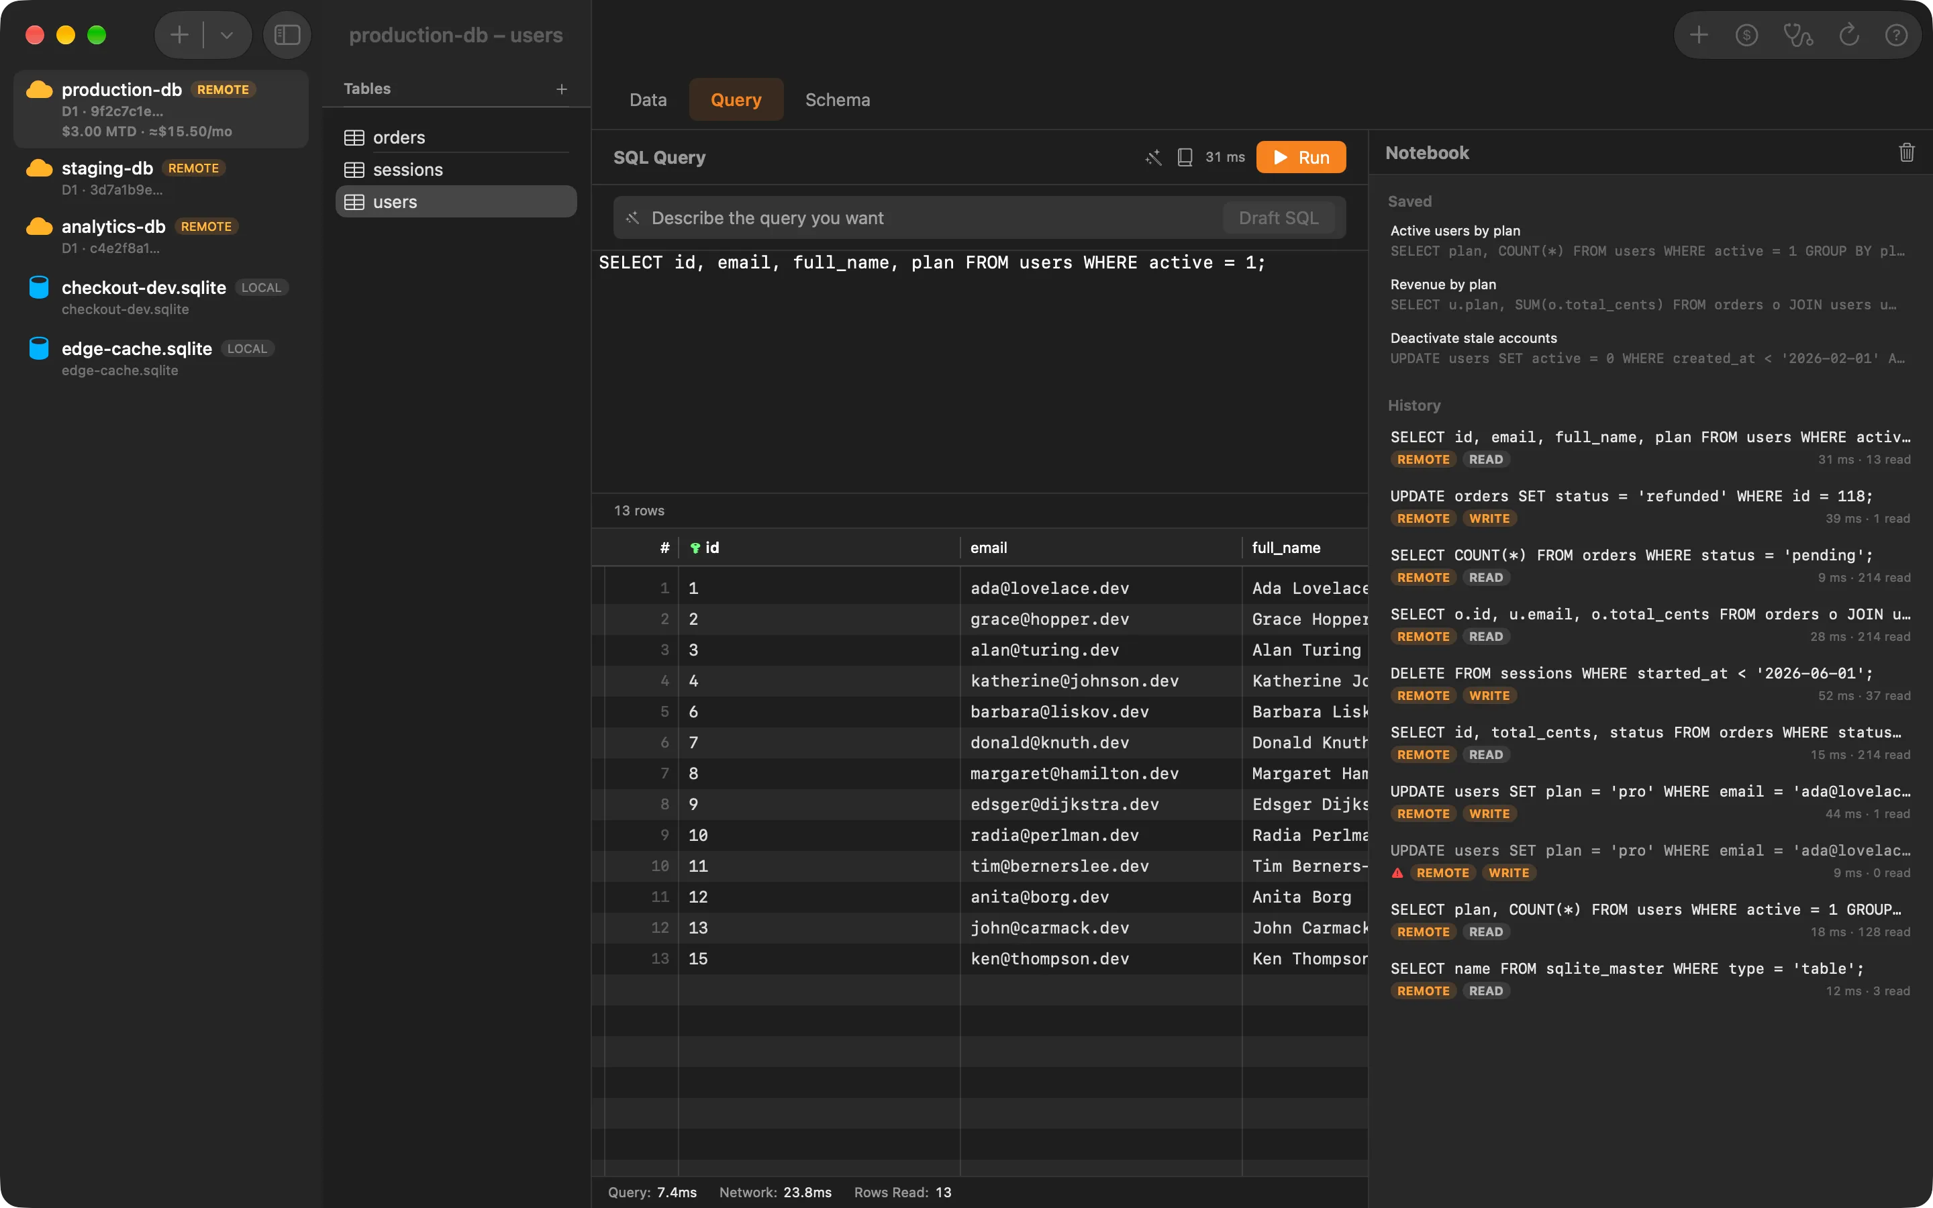Viewport: 1933px width, 1208px height.
Task: Switch to the Query tab
Action: tap(736, 100)
